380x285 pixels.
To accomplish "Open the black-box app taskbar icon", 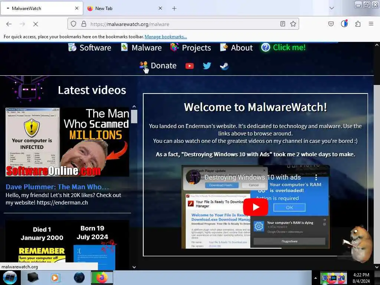I will click(33, 278).
